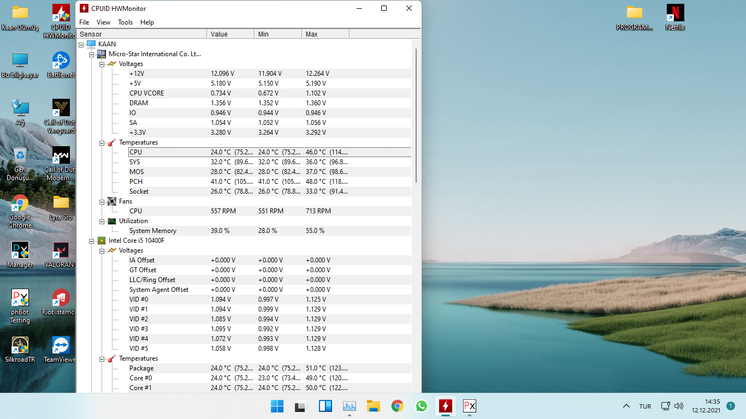Click the TUR language indicator
Screen dimensions: 746x419
pos(645,406)
